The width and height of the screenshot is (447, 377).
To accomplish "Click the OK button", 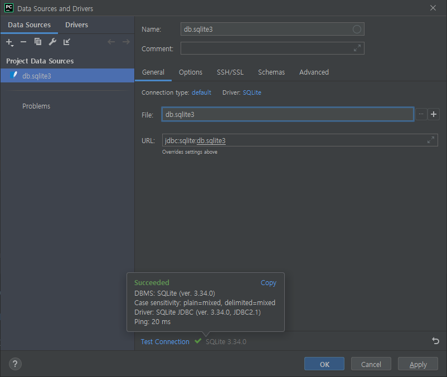I will (324, 364).
